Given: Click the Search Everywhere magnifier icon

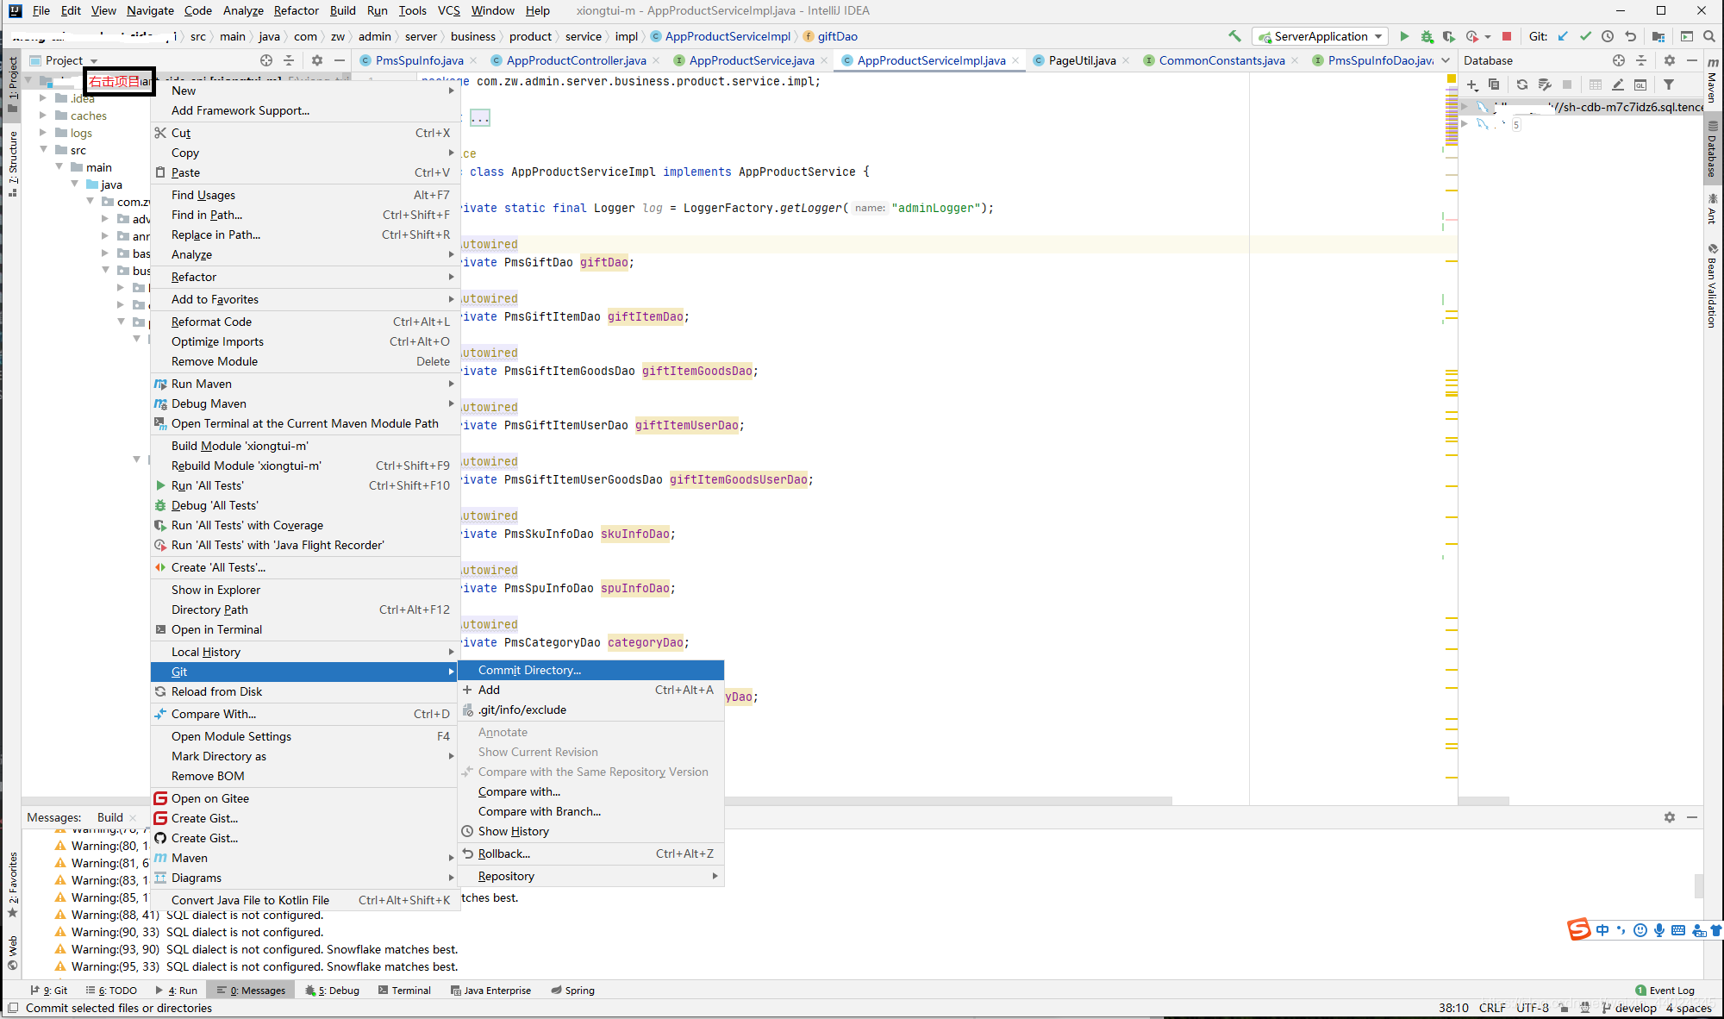Looking at the screenshot, I should click(x=1709, y=36).
